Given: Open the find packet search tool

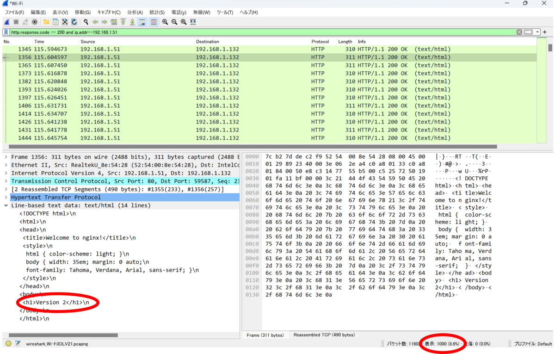Looking at the screenshot, I should (x=86, y=22).
